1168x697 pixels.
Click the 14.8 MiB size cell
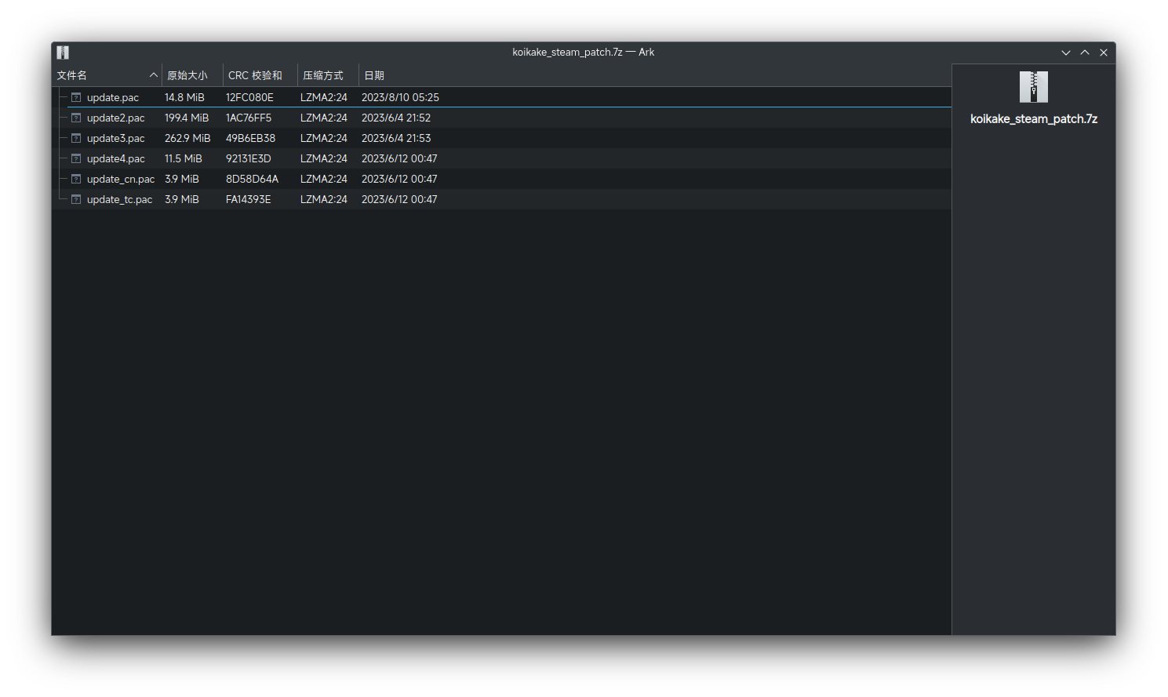pos(184,97)
